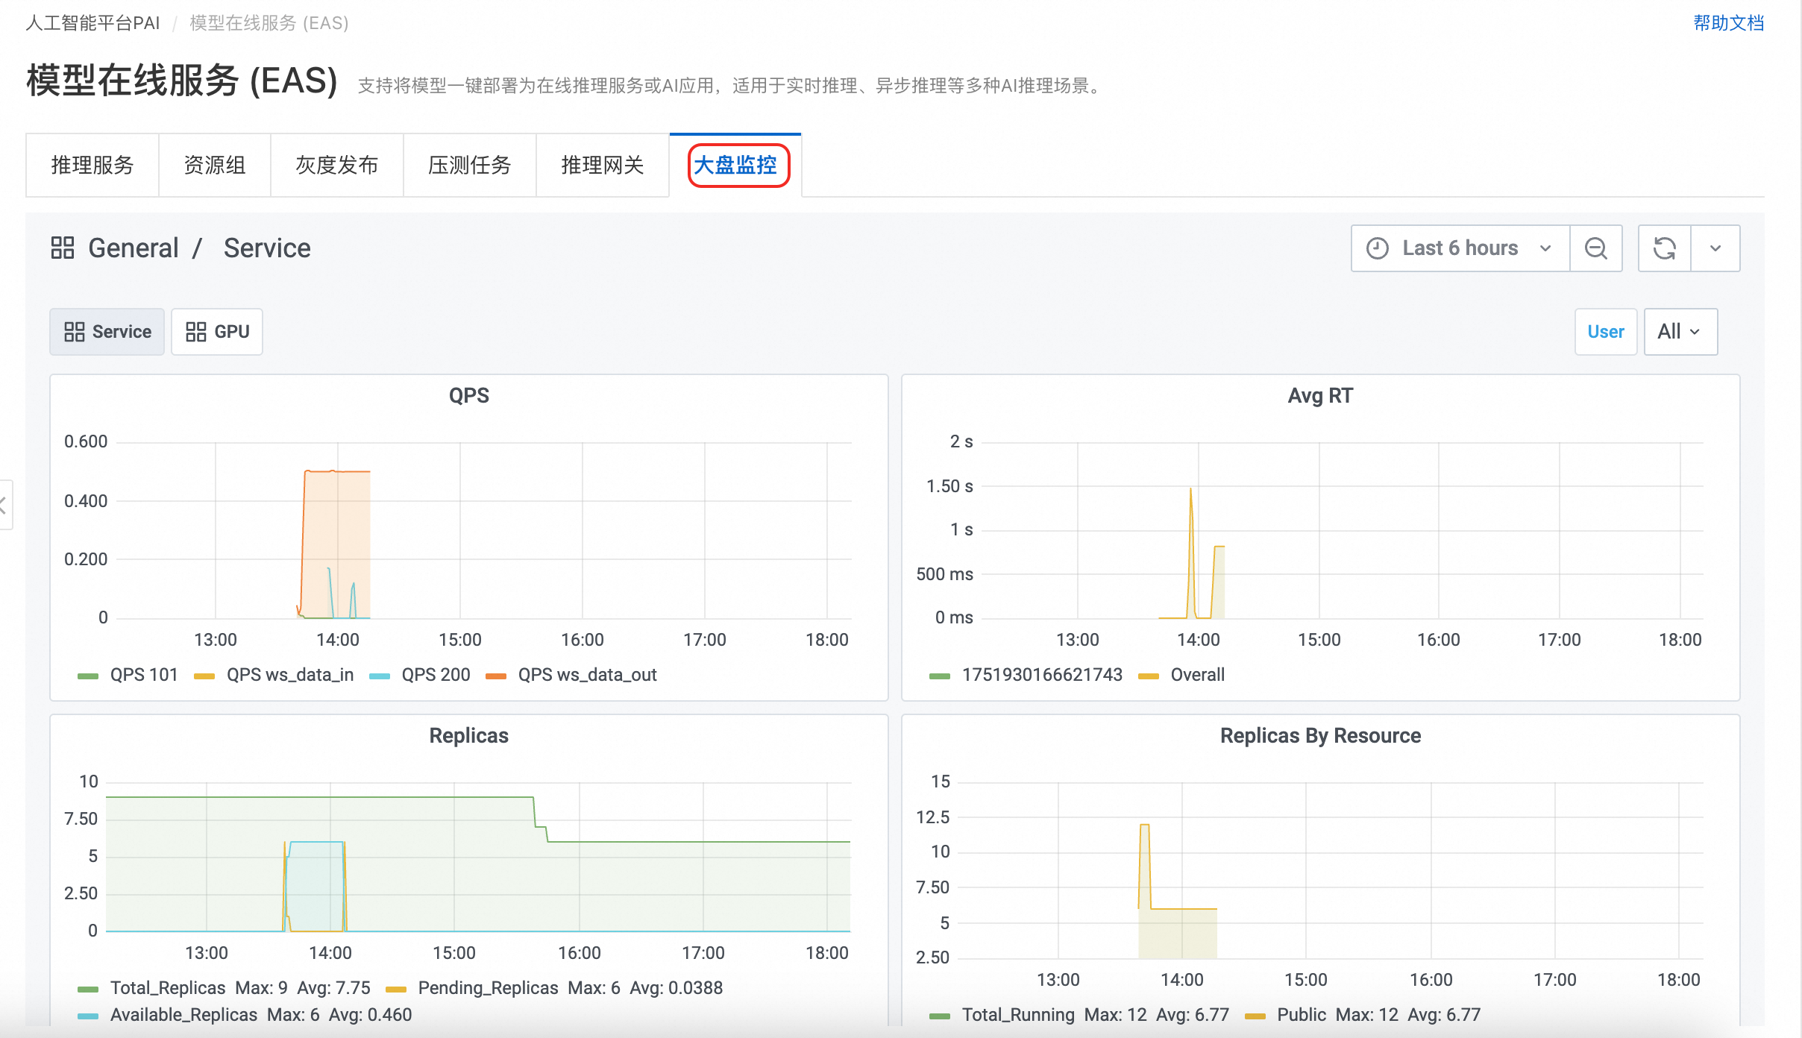This screenshot has height=1038, width=1802.
Task: Open the Replicas By Resource panel menu
Action: pyautogui.click(x=1320, y=735)
